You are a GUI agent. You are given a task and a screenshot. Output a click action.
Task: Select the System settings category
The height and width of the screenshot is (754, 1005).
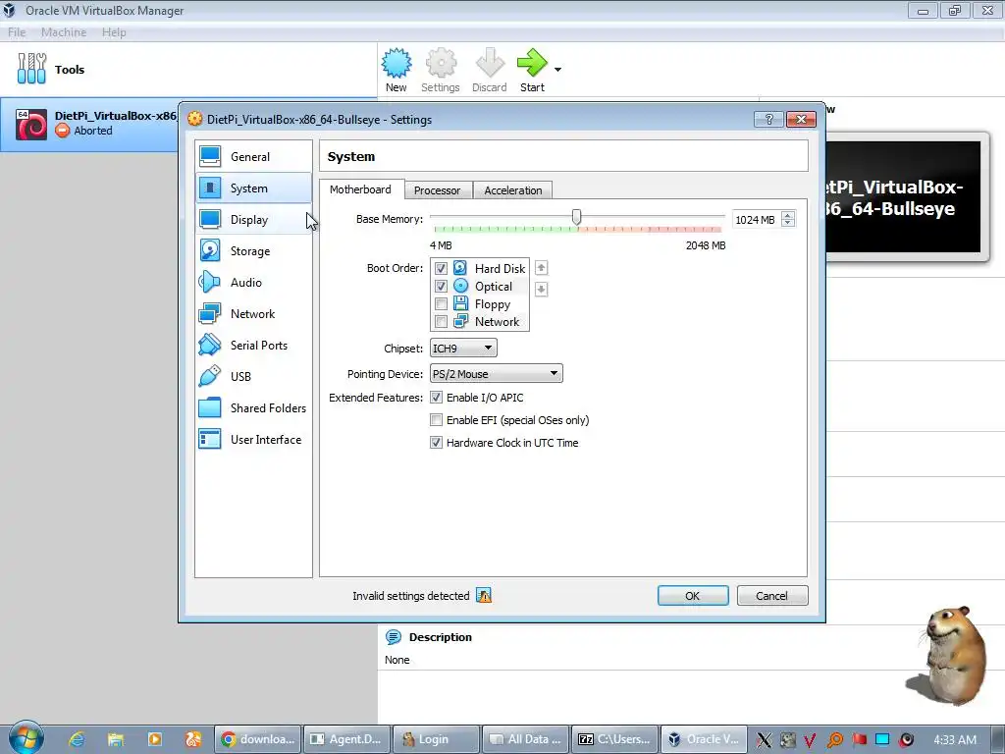click(x=253, y=188)
